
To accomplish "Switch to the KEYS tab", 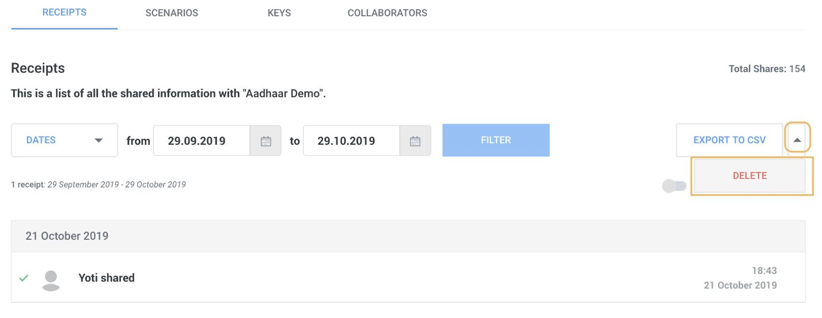I will 279,13.
